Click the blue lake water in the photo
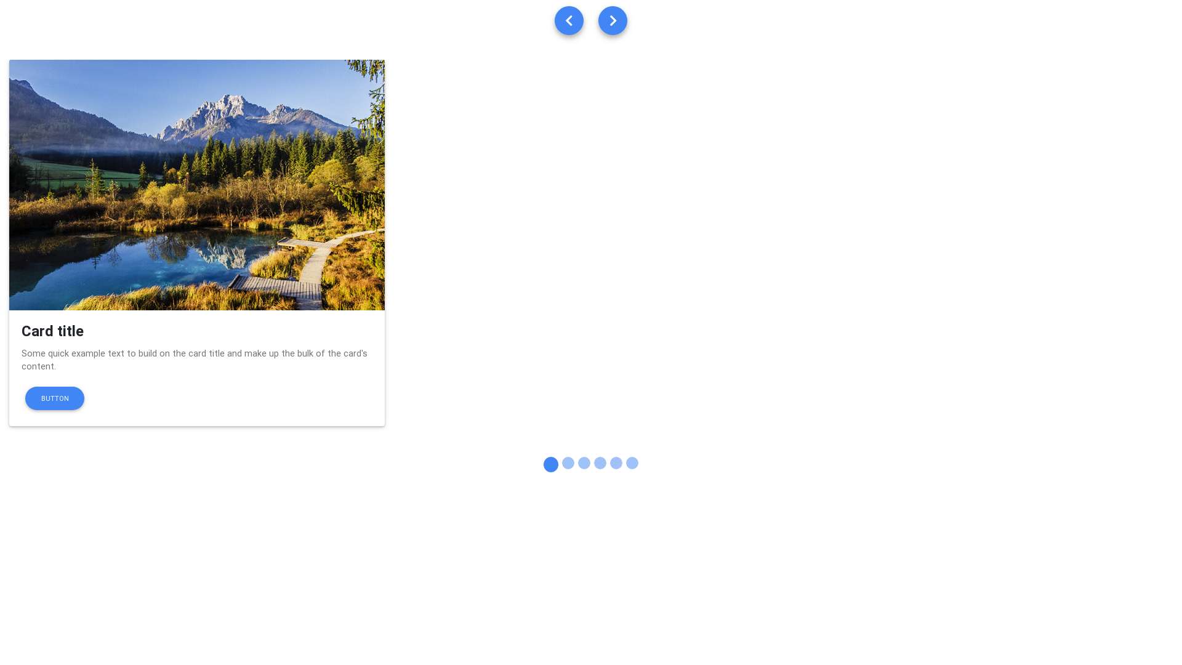 point(123,265)
